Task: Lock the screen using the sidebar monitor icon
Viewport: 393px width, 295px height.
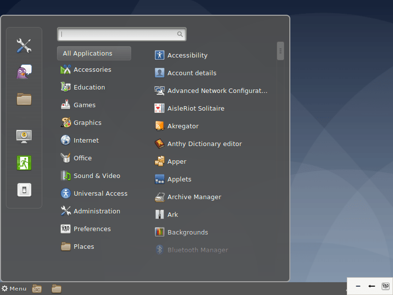Action: coord(23,136)
